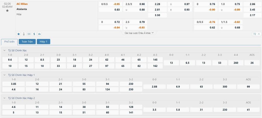Choose second-half AOS odds 41

pyautogui.click(x=248, y=110)
